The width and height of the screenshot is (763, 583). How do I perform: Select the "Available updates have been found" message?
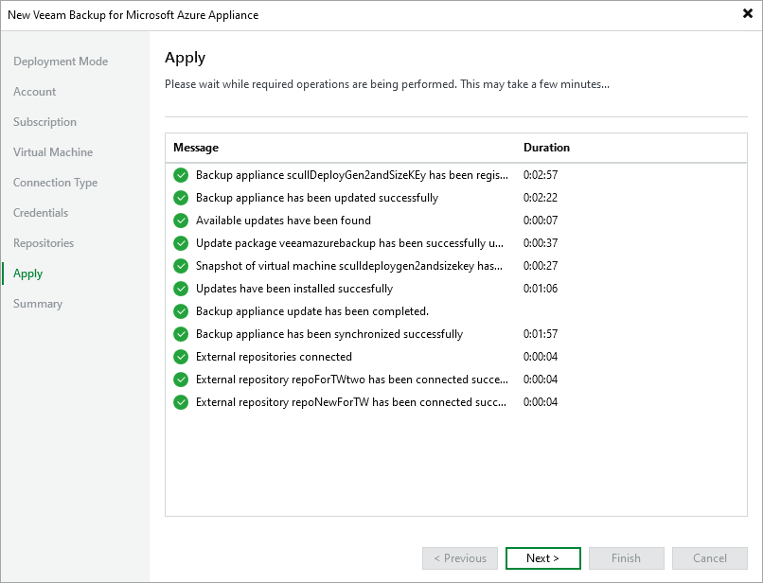point(283,221)
